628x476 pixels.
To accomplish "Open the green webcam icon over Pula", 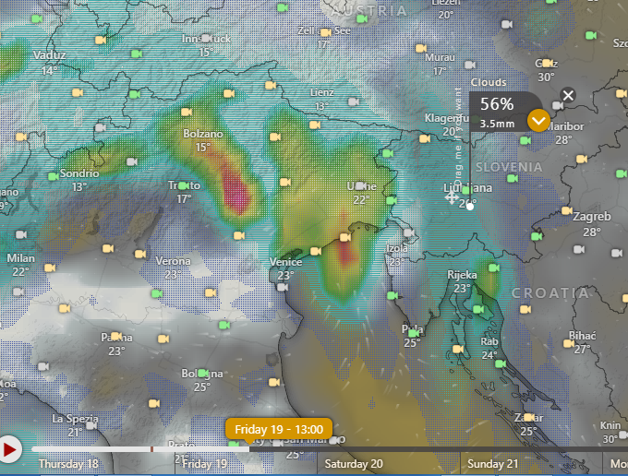I will click(x=414, y=333).
